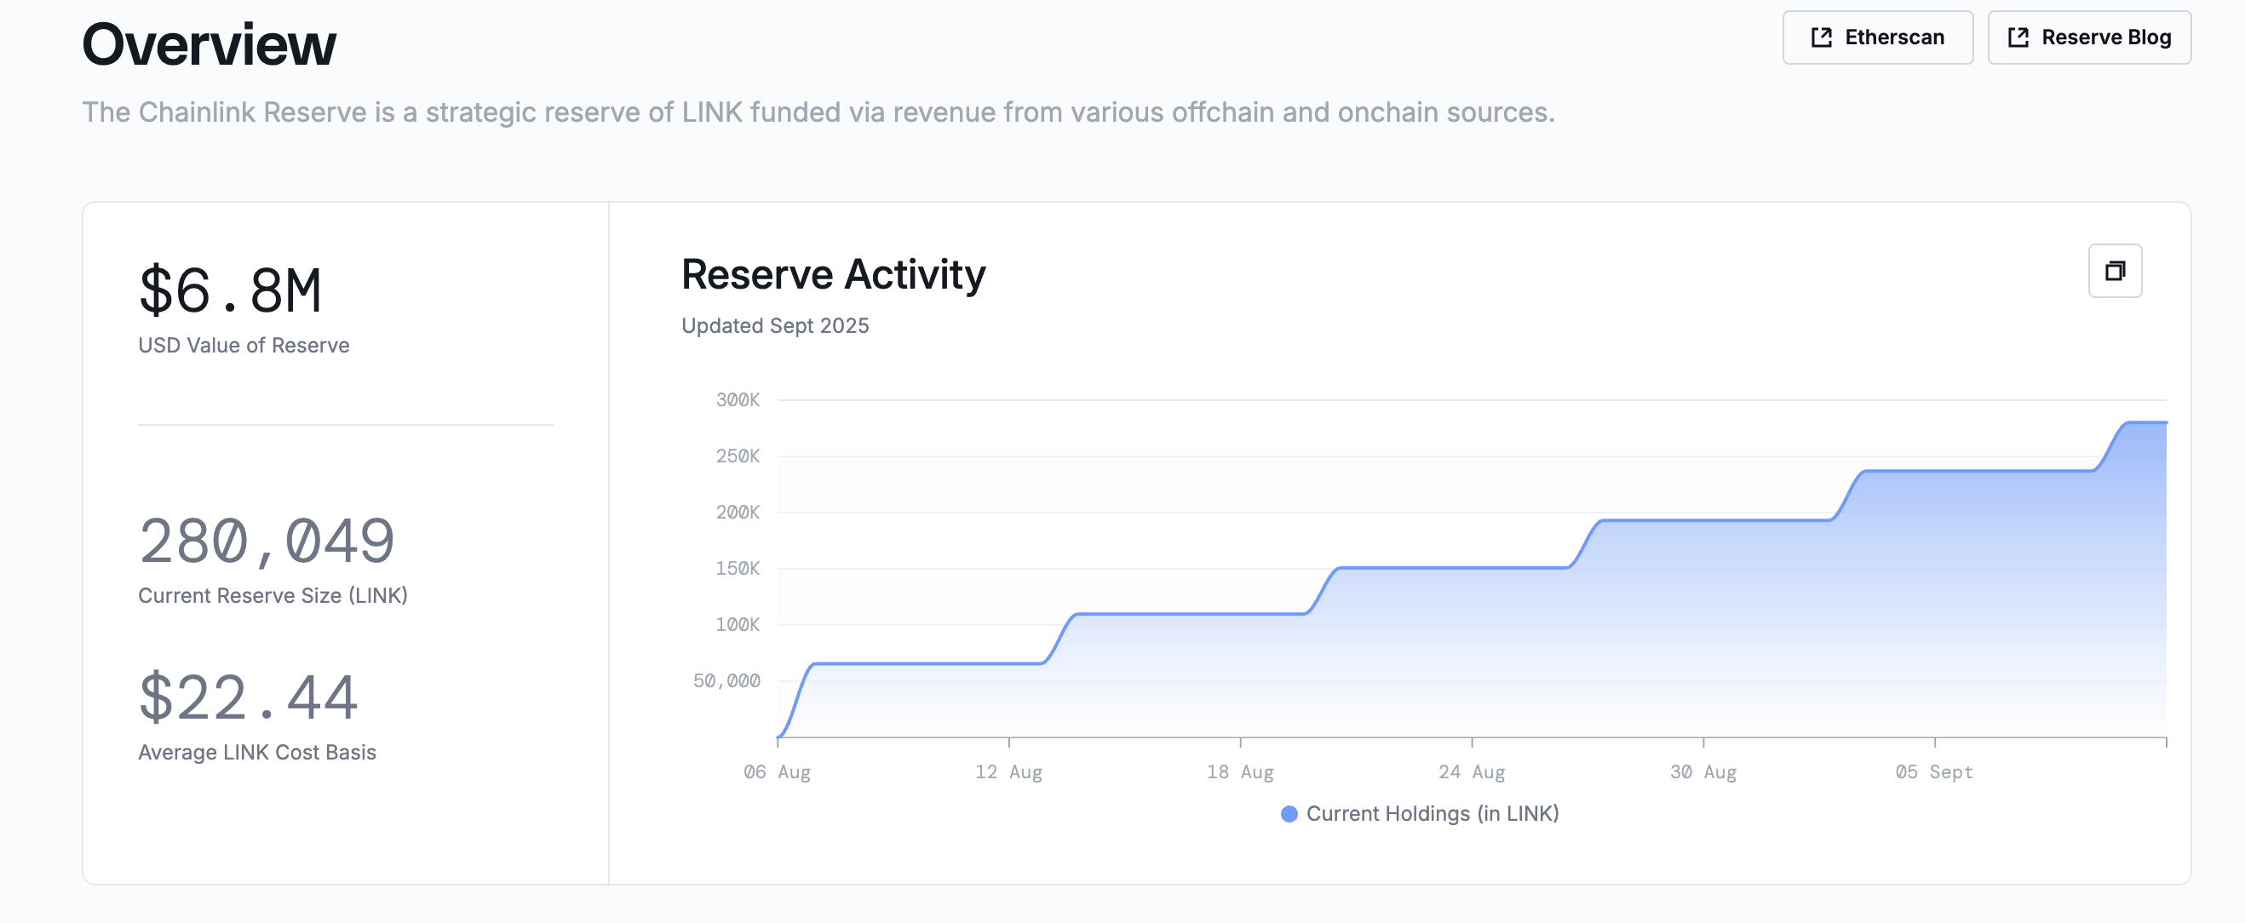2245x923 pixels.
Task: Open the Updated Sept 2025 details
Action: [774, 325]
